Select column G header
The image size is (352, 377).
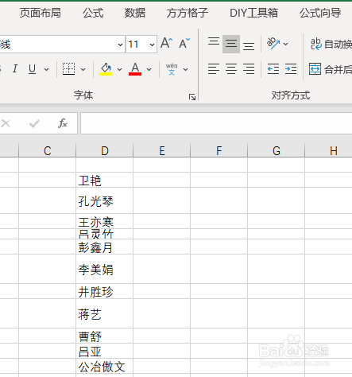coord(277,150)
